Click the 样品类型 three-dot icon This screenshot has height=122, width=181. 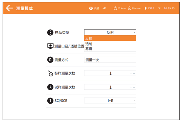point(50,33)
